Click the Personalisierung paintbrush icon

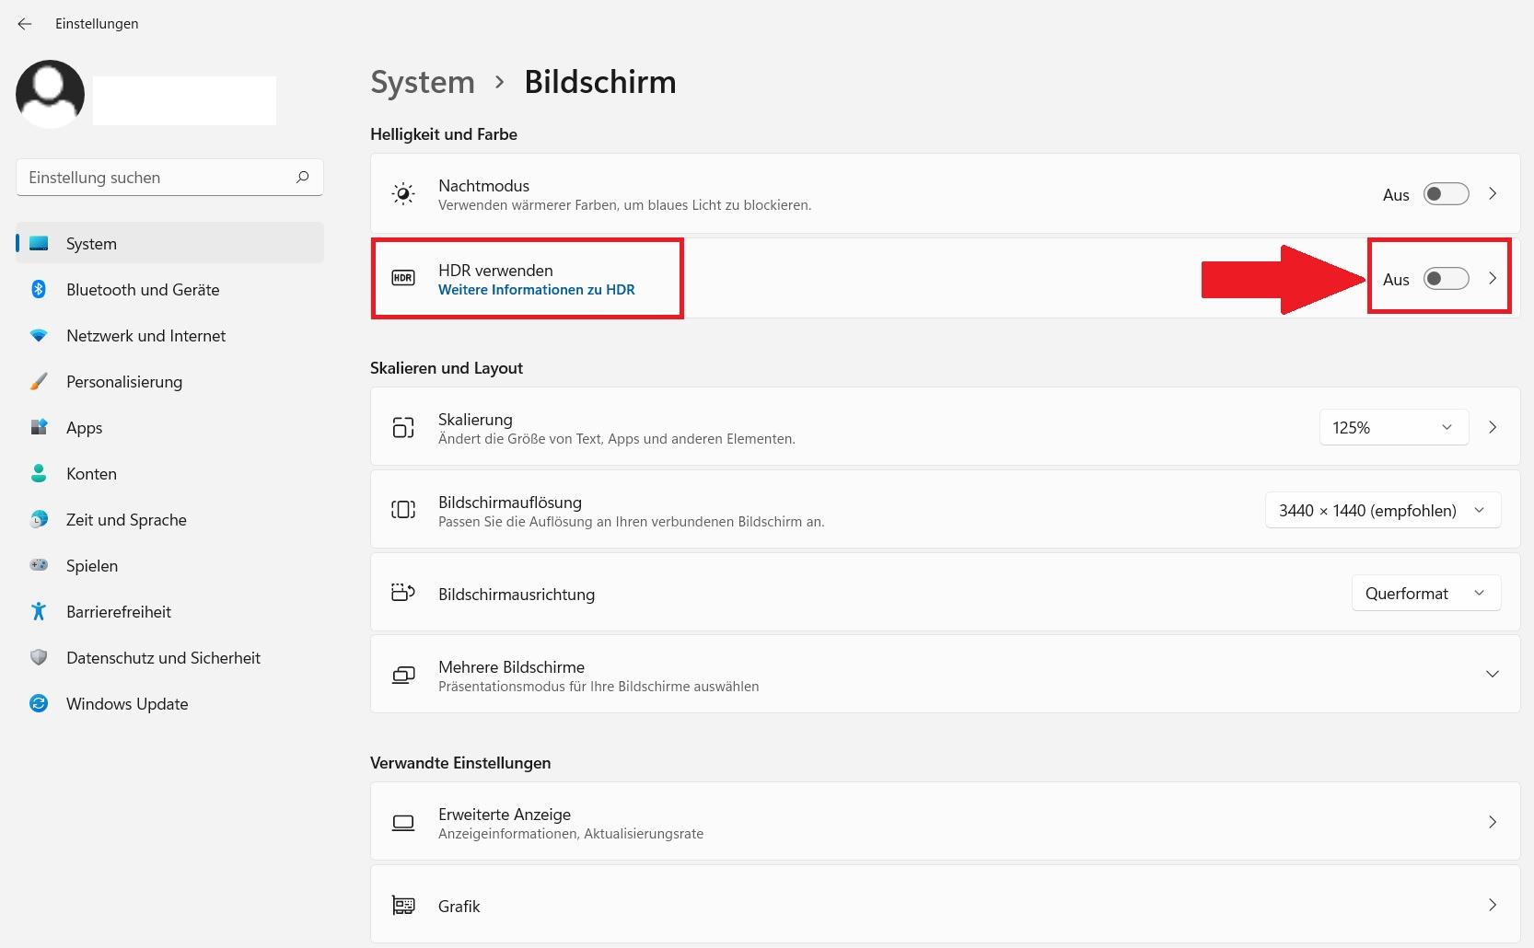pos(39,382)
